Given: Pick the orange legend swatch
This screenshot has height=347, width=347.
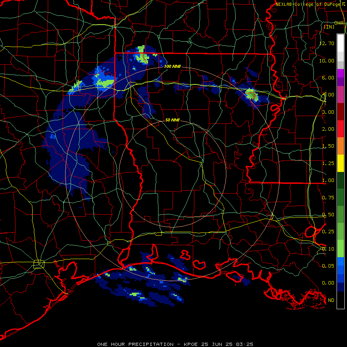Looking at the screenshot, I should (340, 146).
